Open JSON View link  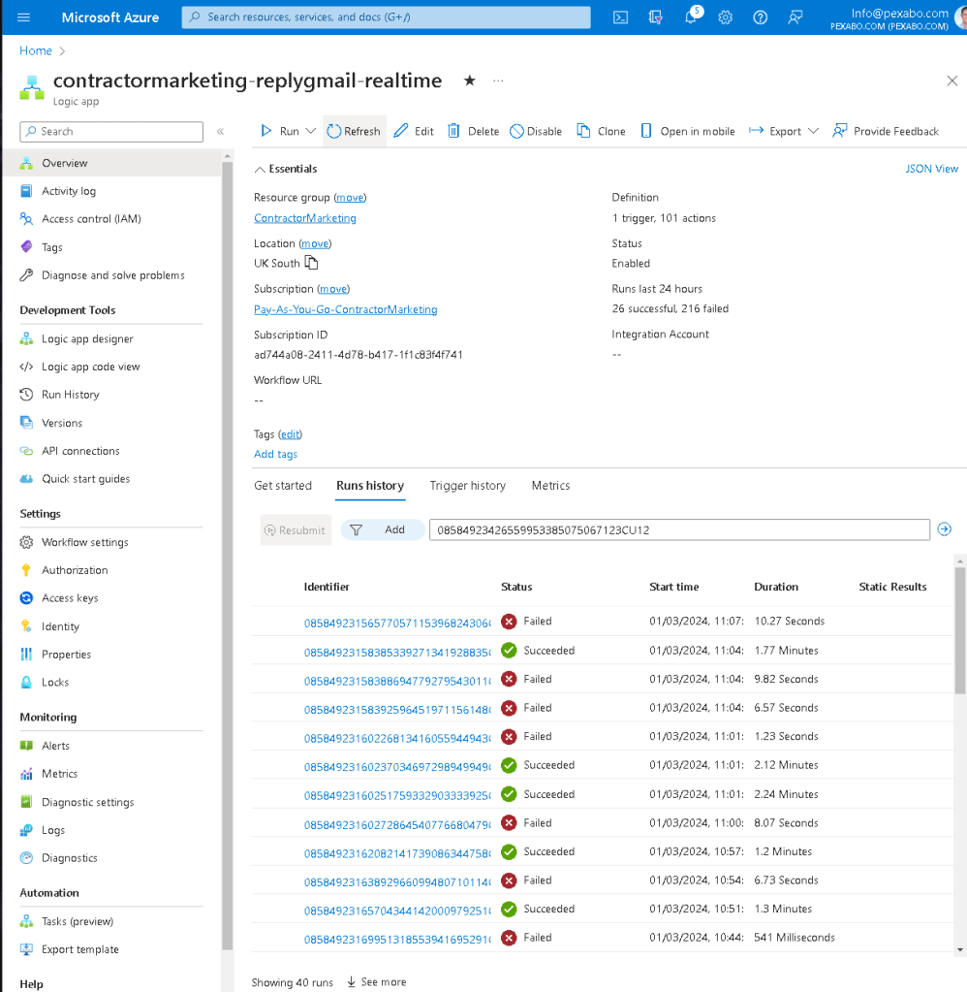click(x=931, y=169)
